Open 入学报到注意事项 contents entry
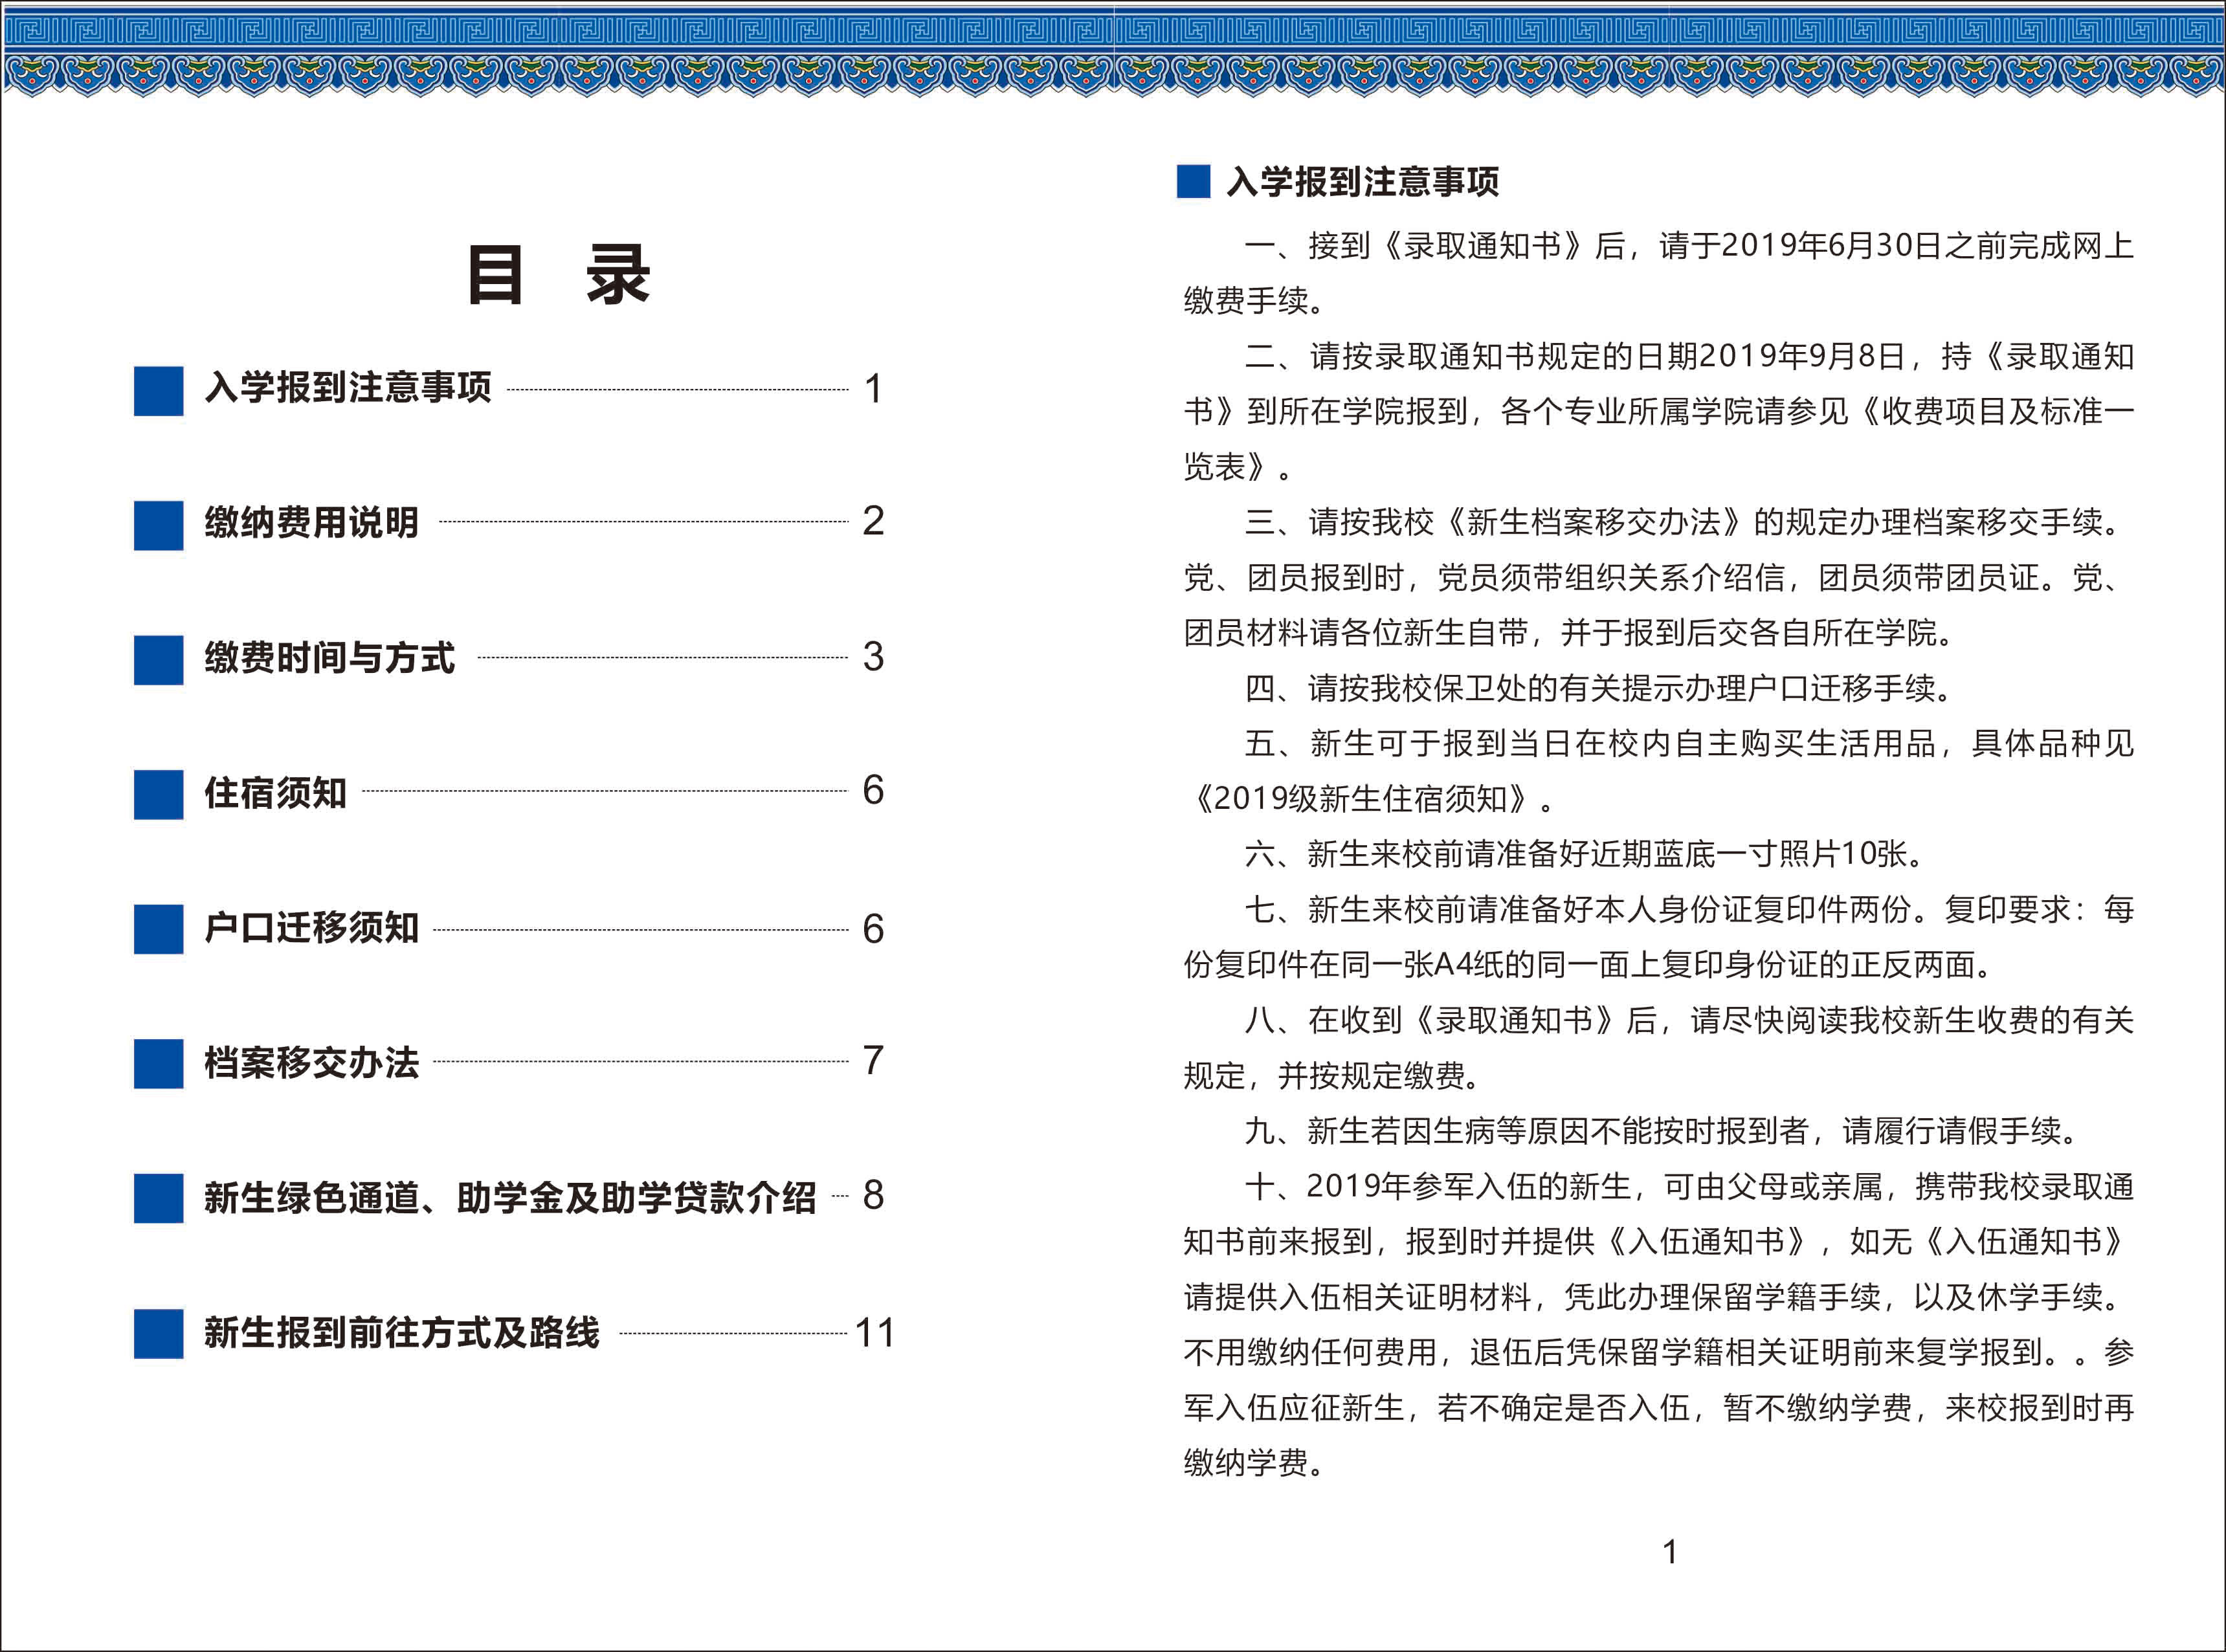The width and height of the screenshot is (2226, 1652). tap(348, 388)
